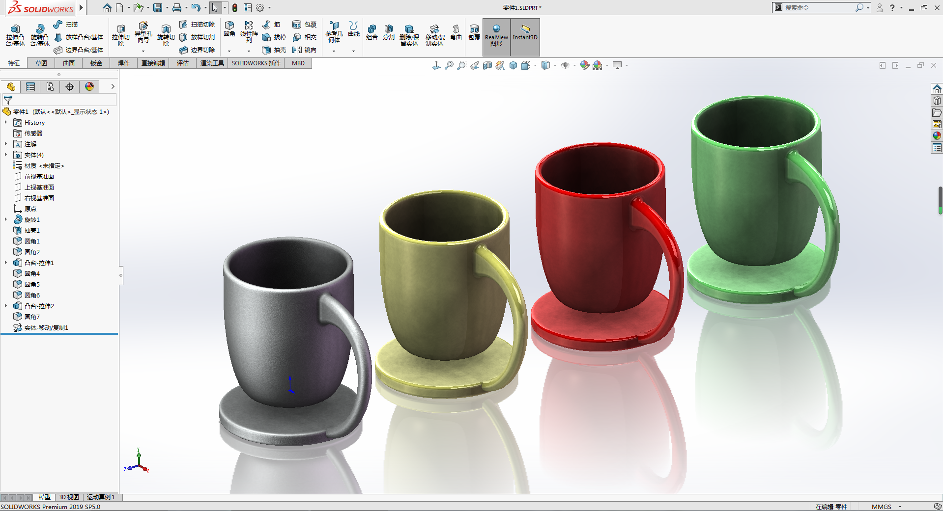Choose the Fillet tool (圆角) in the ribbon

pyautogui.click(x=229, y=28)
